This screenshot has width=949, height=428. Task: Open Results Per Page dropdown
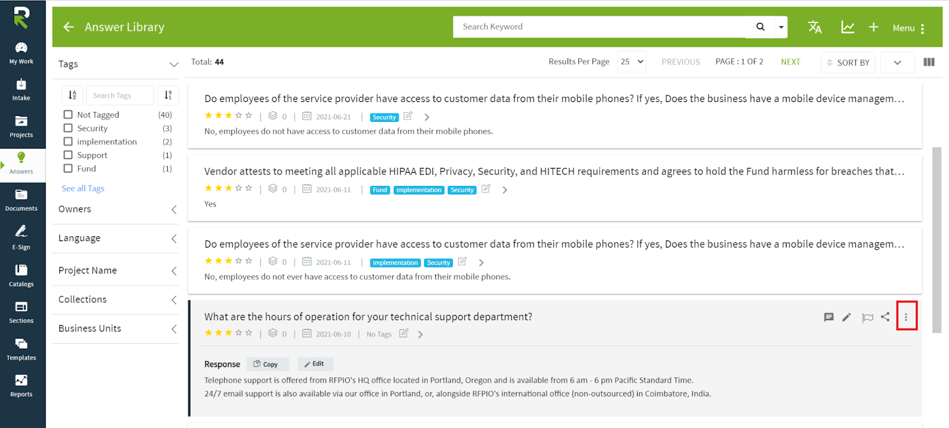click(632, 62)
